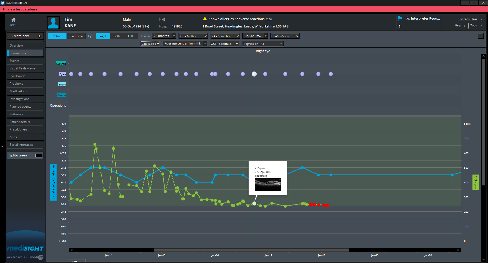Click the plus icon beside Create new

tap(40, 36)
